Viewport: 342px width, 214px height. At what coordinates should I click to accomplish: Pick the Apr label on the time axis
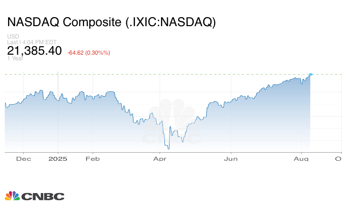click(x=161, y=158)
